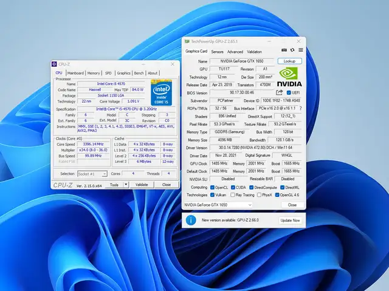This screenshot has width=389, height=291.
Task: Click the Driver Version field
Action: [x=255, y=148]
